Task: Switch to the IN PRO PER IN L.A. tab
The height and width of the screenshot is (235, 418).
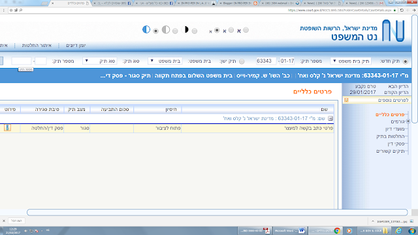Action: pos(196,3)
